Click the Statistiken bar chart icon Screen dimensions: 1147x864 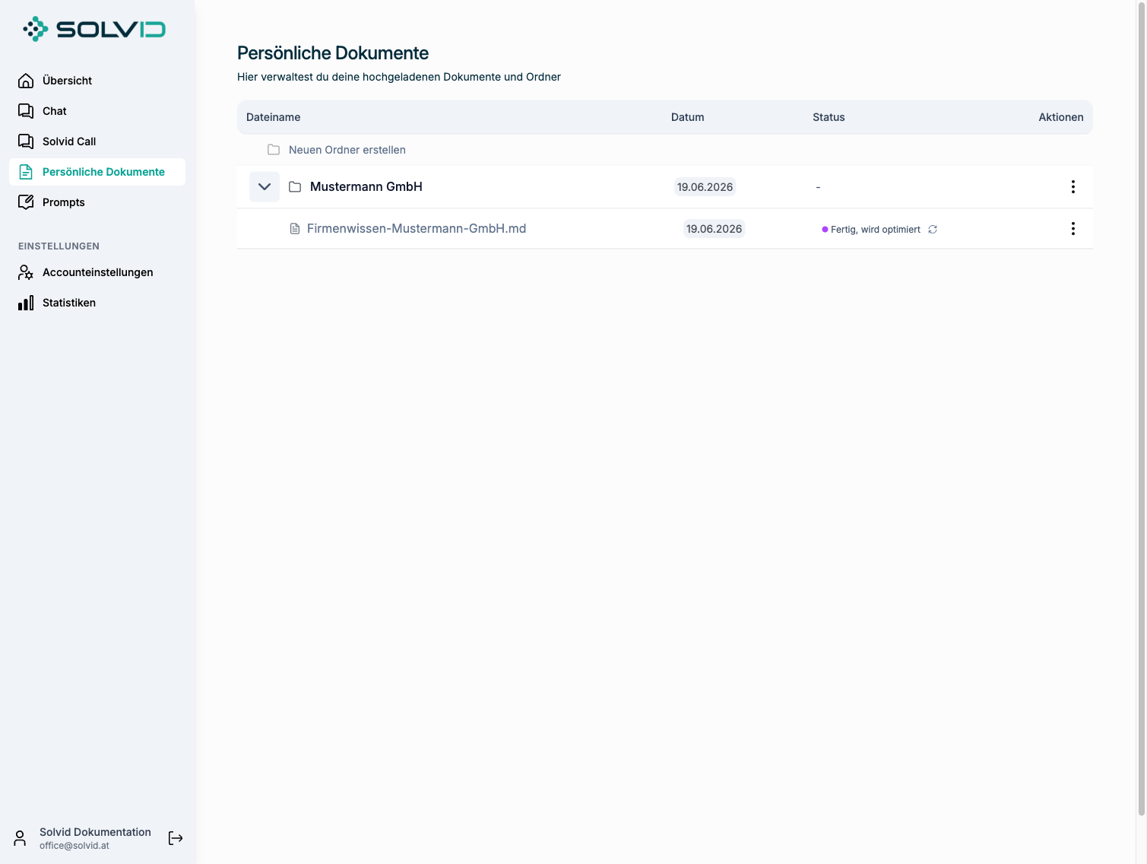[x=26, y=303]
